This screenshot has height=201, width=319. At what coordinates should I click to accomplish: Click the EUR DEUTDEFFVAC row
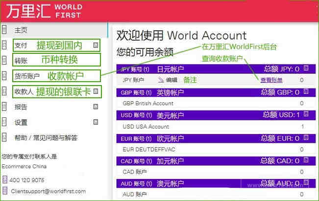pyautogui.click(x=216, y=150)
